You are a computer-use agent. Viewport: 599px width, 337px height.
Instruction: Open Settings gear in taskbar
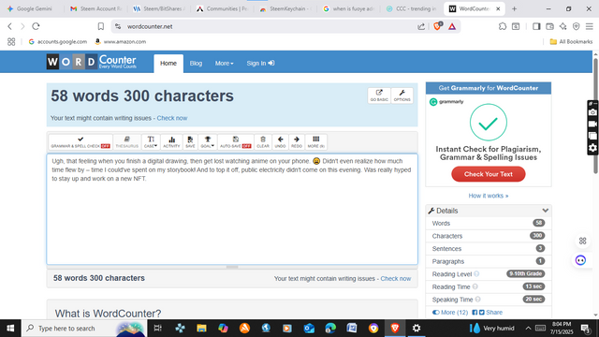point(416,329)
